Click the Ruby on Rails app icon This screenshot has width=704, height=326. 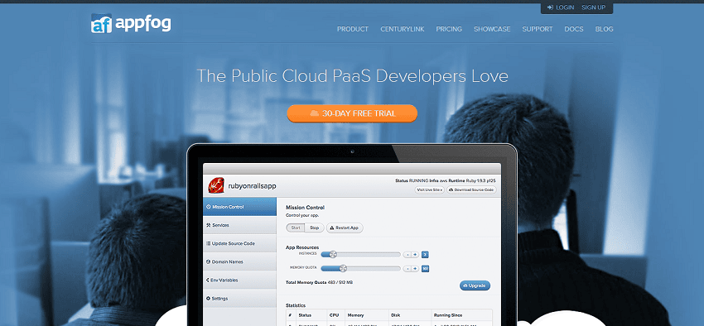216,185
